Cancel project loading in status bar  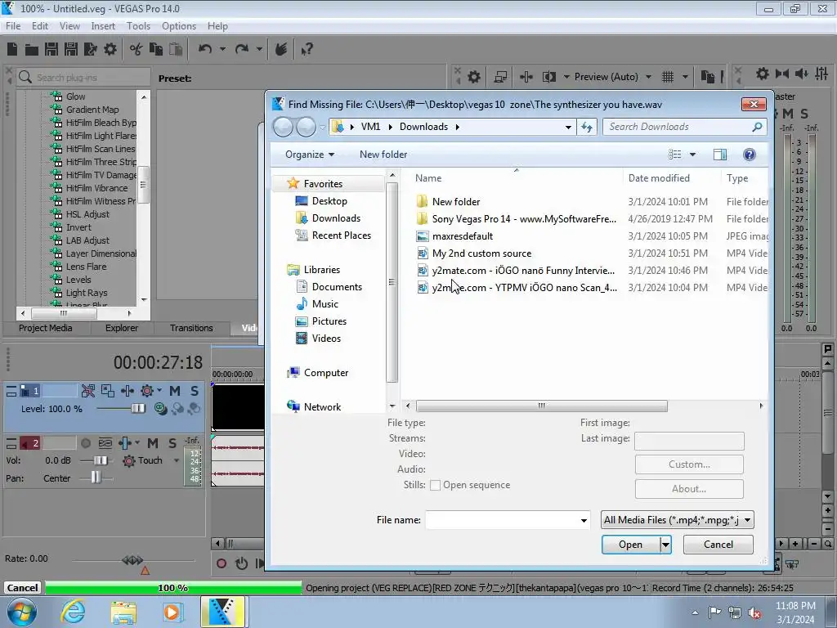coord(22,588)
